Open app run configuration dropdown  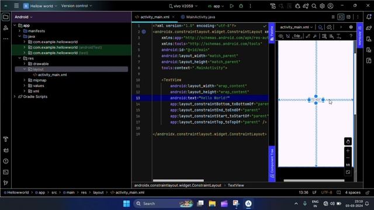click(x=216, y=6)
